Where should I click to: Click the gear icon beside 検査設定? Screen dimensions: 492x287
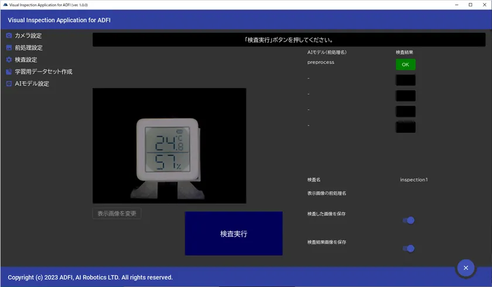pyautogui.click(x=9, y=60)
